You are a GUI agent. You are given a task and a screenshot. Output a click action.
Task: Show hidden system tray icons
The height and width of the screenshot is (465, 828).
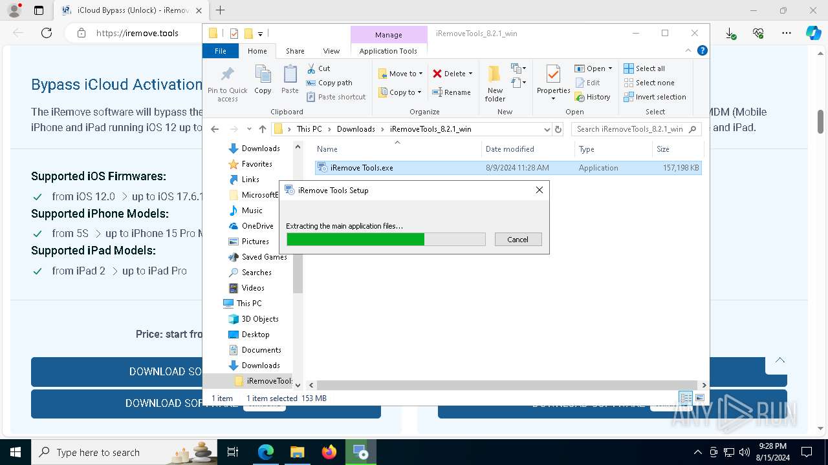point(697,452)
